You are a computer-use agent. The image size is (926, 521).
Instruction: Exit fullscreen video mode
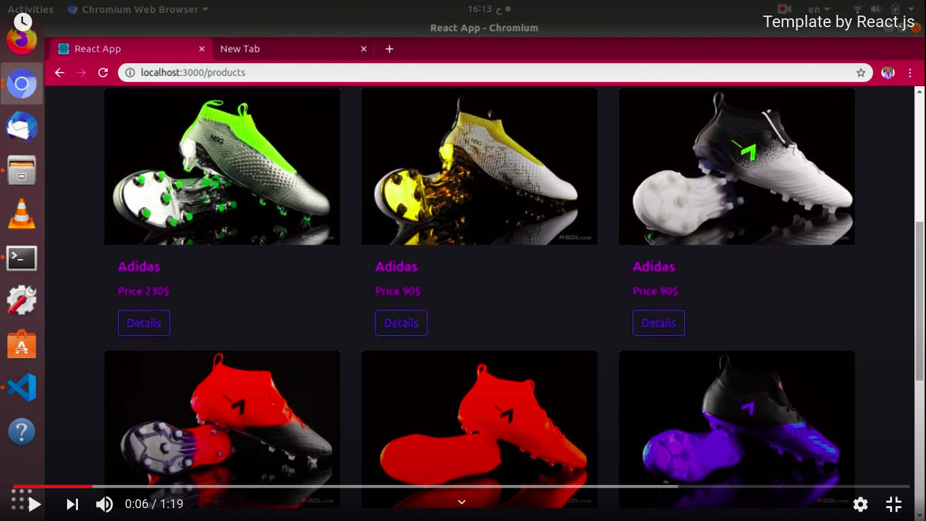coord(893,504)
